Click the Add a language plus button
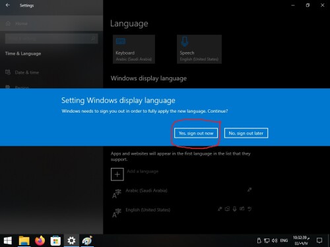The image size is (330, 247). 117,175
